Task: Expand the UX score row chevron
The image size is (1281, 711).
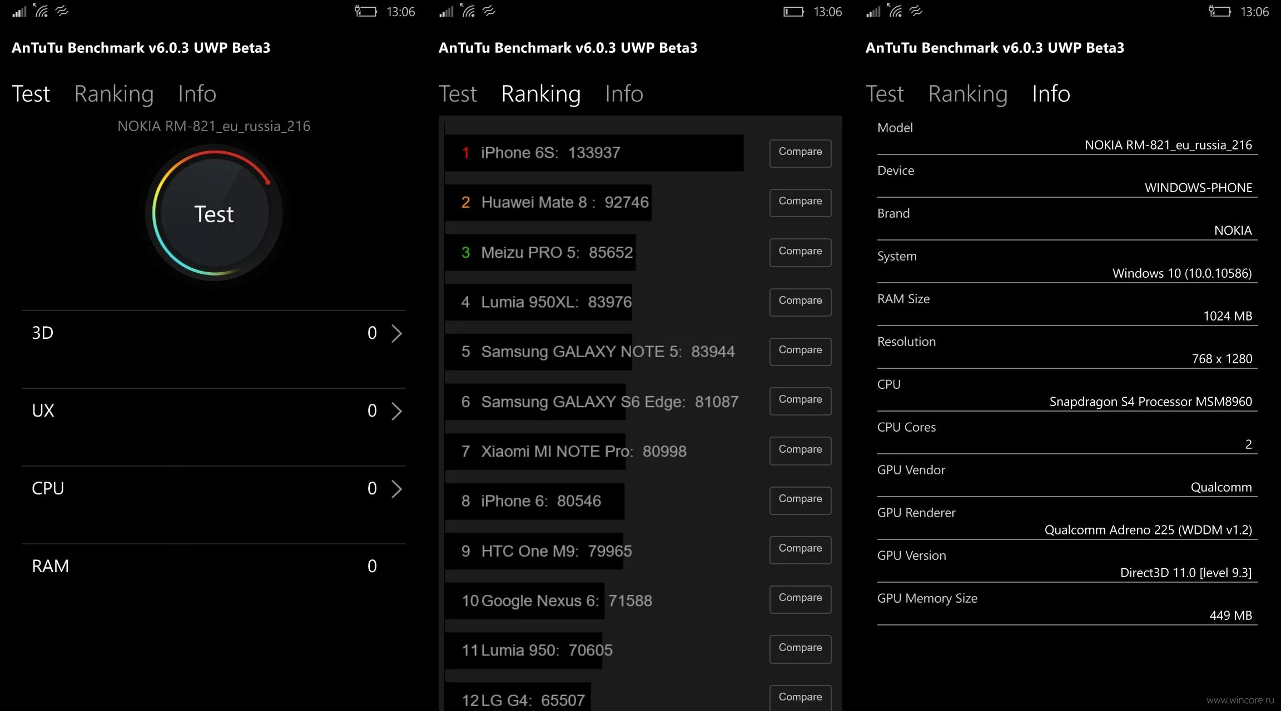Action: click(396, 411)
